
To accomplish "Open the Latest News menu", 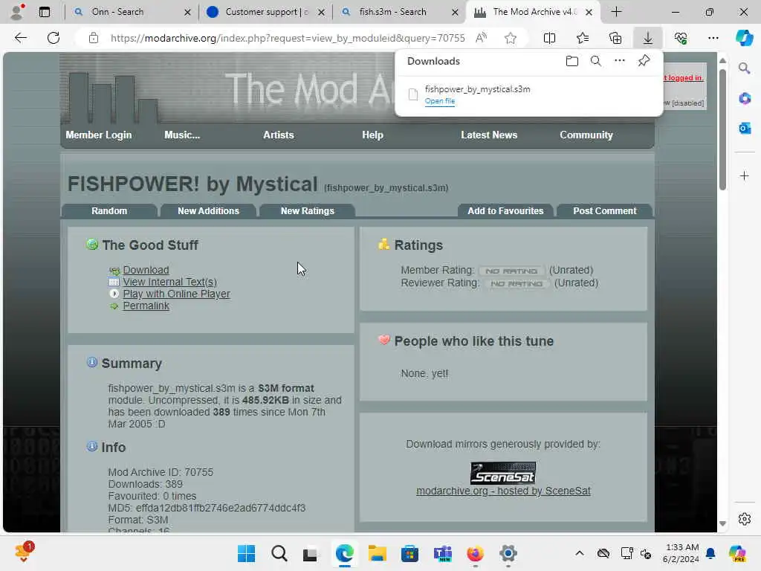I will [489, 135].
